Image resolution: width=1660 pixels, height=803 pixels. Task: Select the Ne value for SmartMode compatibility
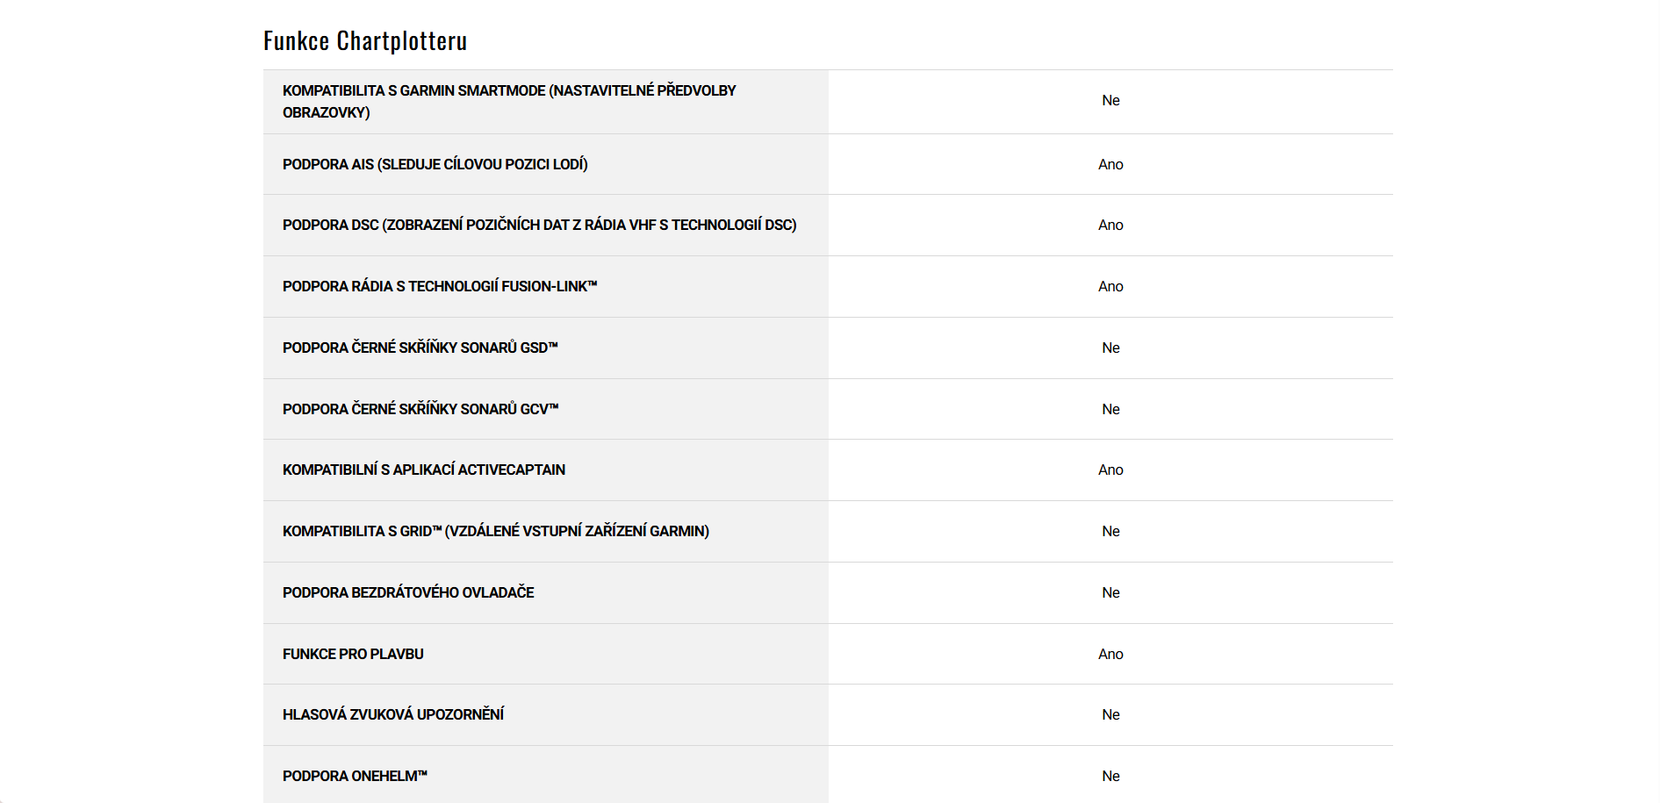tap(1110, 100)
